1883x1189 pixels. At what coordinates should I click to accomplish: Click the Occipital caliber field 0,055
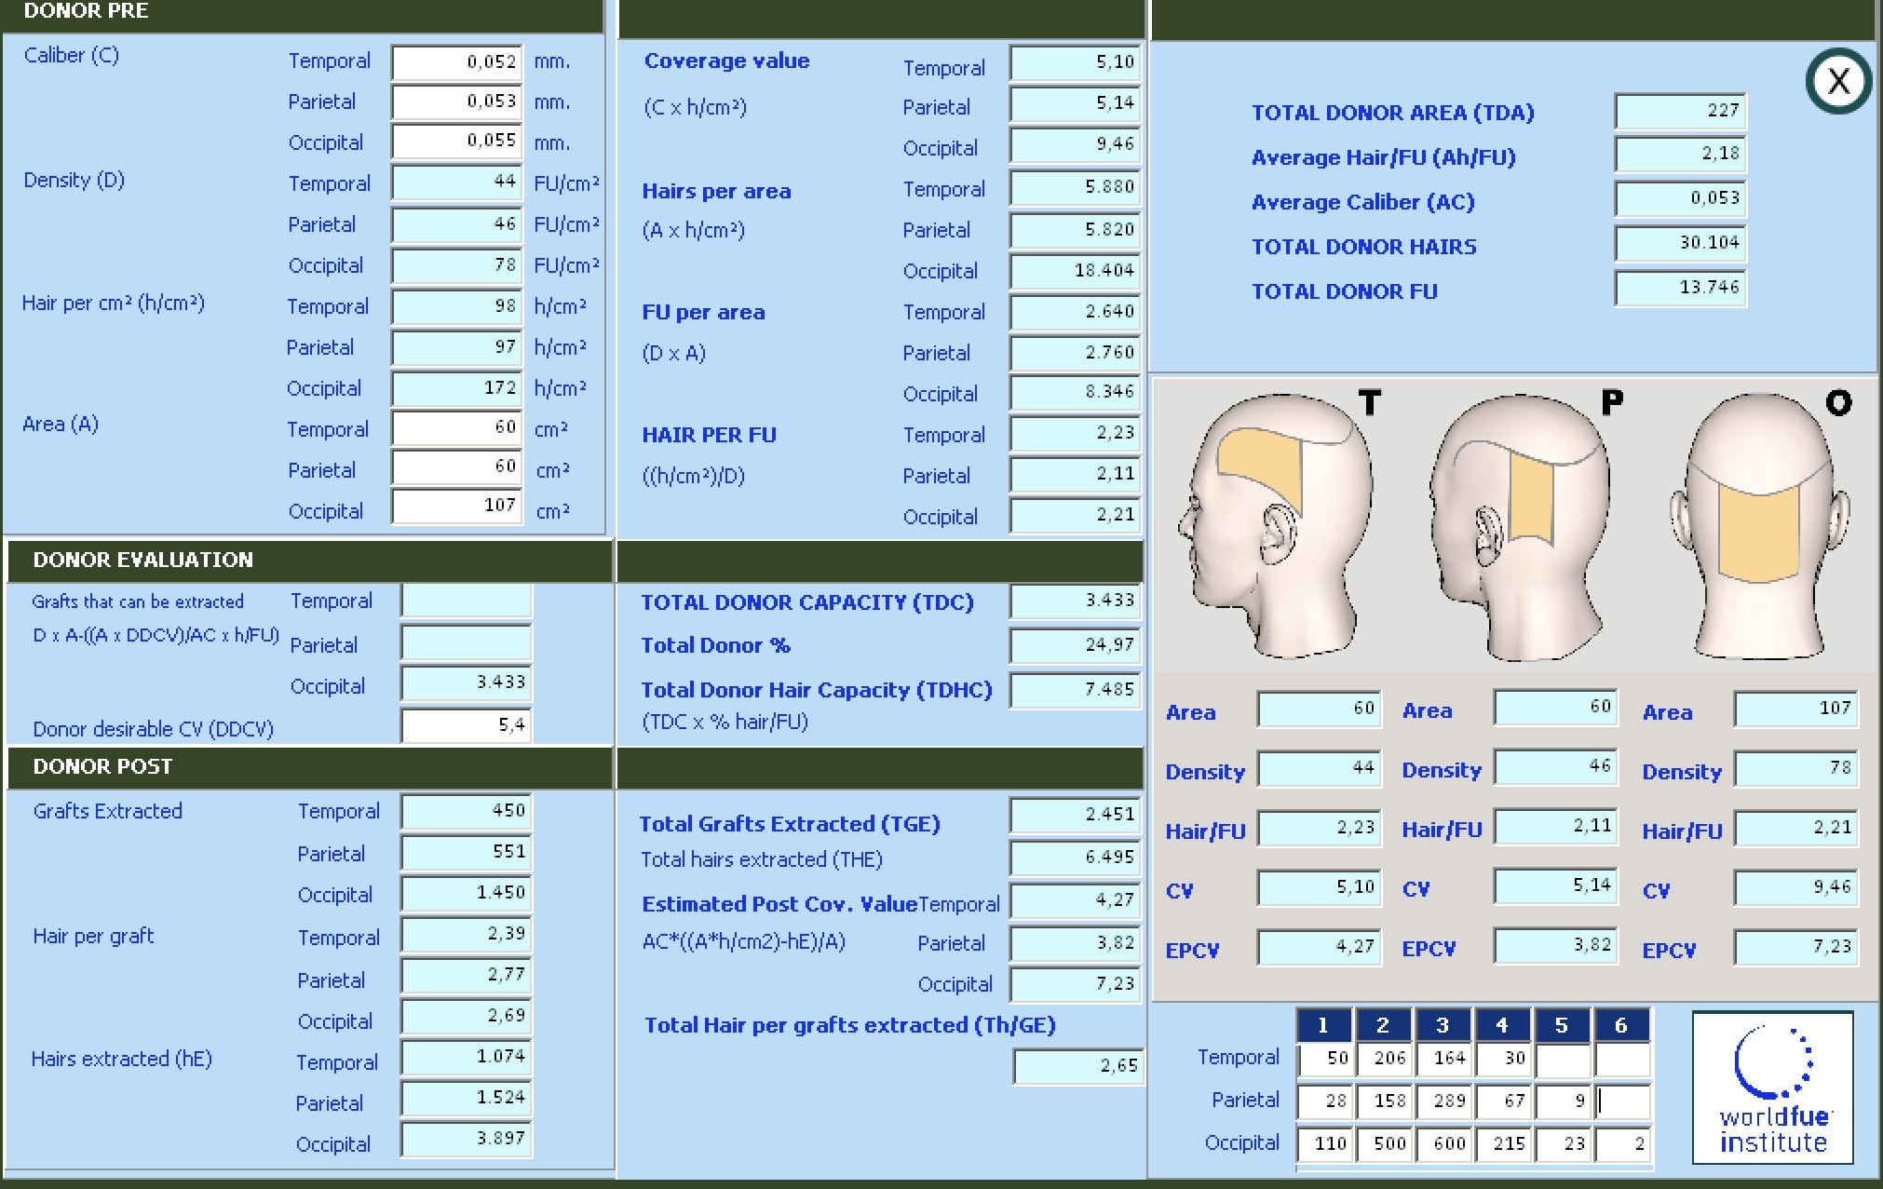456,142
